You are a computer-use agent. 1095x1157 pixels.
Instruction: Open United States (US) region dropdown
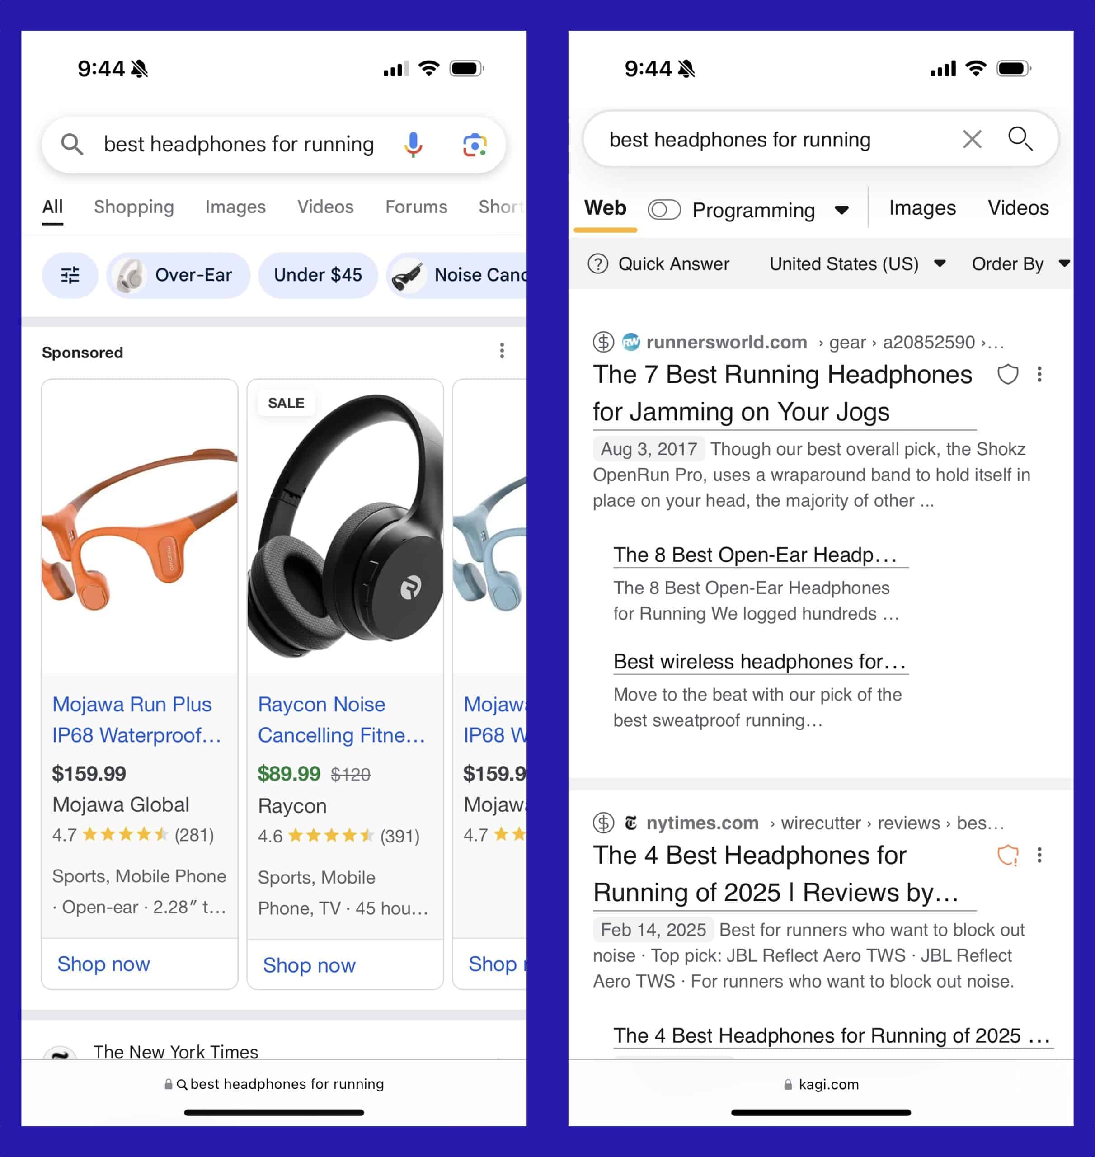click(857, 264)
